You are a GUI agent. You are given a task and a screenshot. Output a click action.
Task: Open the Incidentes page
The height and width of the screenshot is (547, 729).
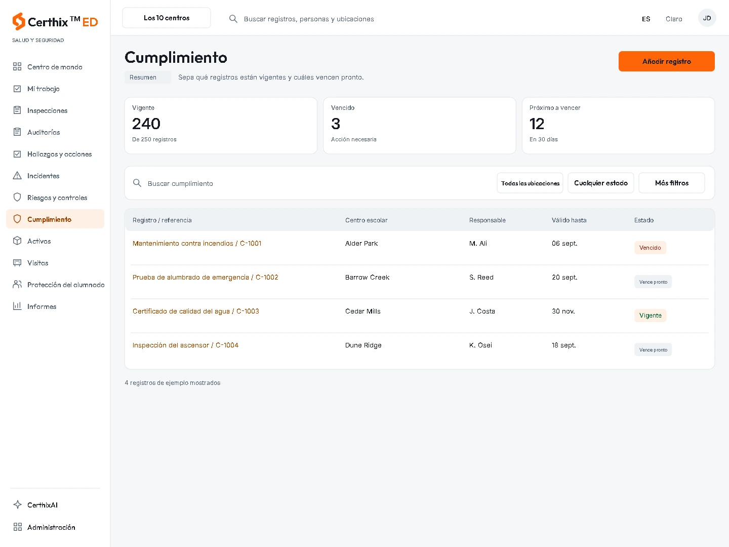(55, 176)
